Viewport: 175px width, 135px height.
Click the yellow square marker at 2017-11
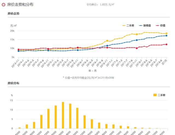coord(137,34)
